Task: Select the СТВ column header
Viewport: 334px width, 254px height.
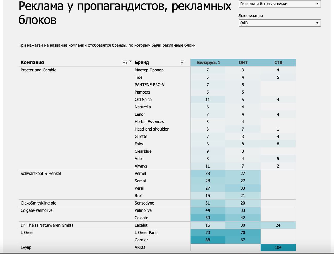Action: [278, 63]
